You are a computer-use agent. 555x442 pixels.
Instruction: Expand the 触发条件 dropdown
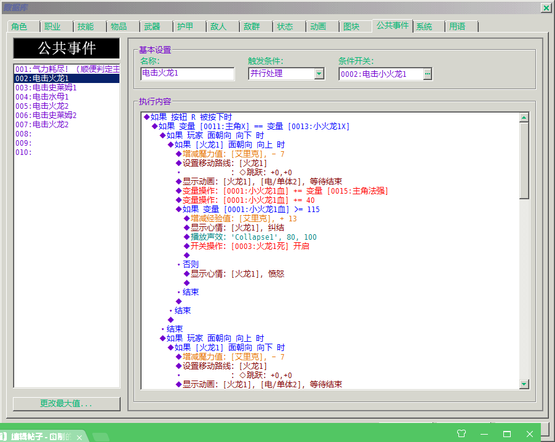(319, 74)
